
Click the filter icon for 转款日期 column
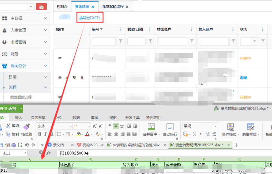coord(150,41)
